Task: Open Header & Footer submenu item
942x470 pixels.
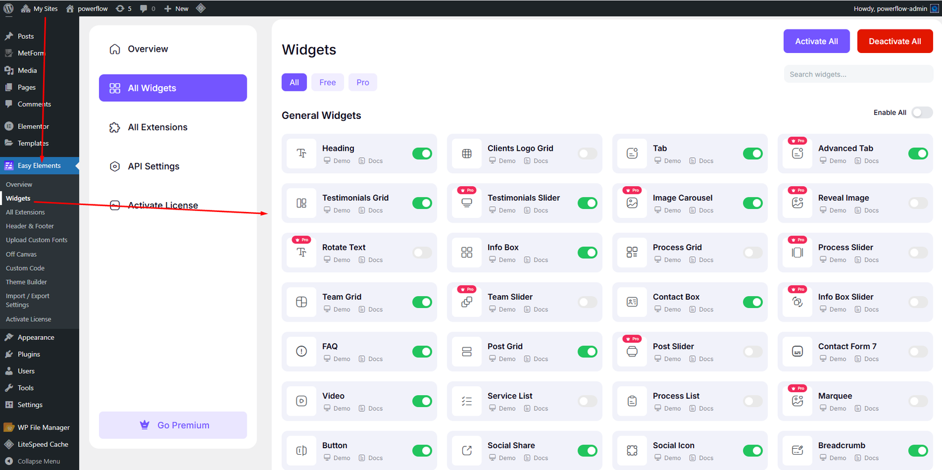Action: point(30,226)
